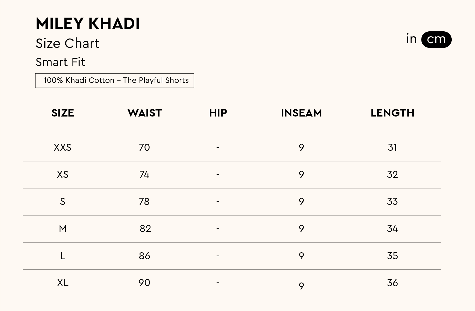
Task: Click waist value 82 in M row
Action: [x=145, y=229]
